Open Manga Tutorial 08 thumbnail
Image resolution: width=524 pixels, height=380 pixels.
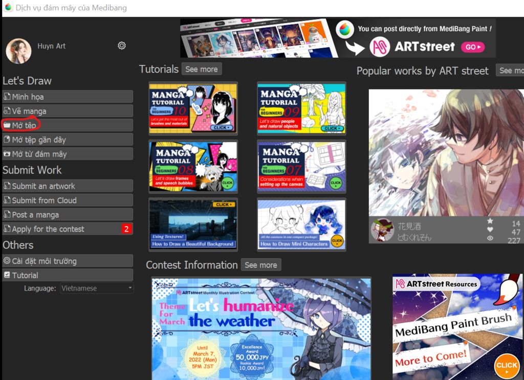pos(193,166)
